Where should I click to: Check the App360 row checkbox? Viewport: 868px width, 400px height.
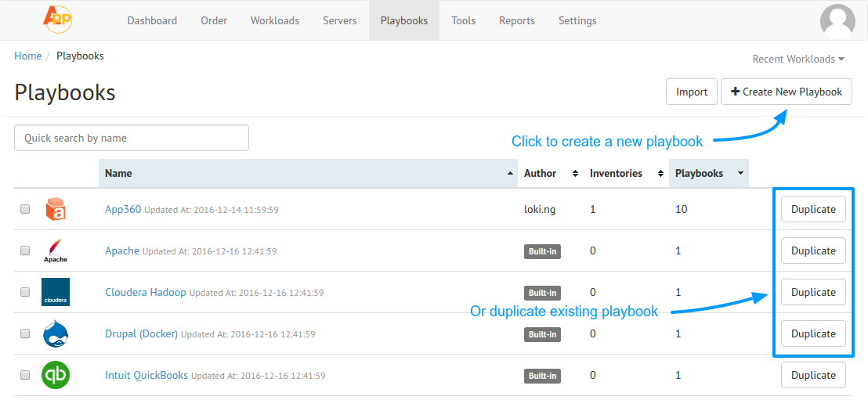pos(25,209)
